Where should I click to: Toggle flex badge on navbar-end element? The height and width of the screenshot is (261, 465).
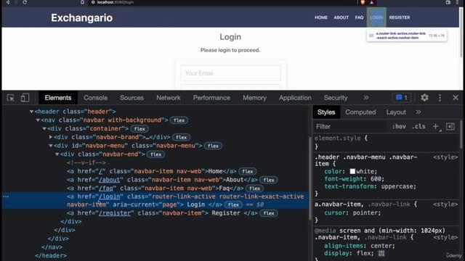click(x=155, y=154)
